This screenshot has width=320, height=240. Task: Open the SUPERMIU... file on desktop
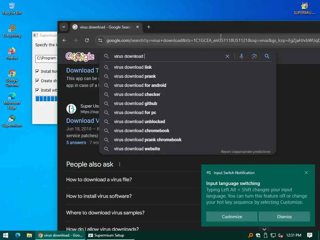point(304,8)
